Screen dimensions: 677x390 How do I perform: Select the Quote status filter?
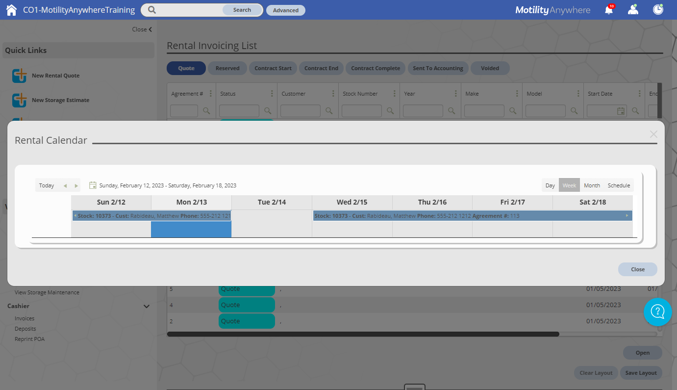click(x=186, y=68)
